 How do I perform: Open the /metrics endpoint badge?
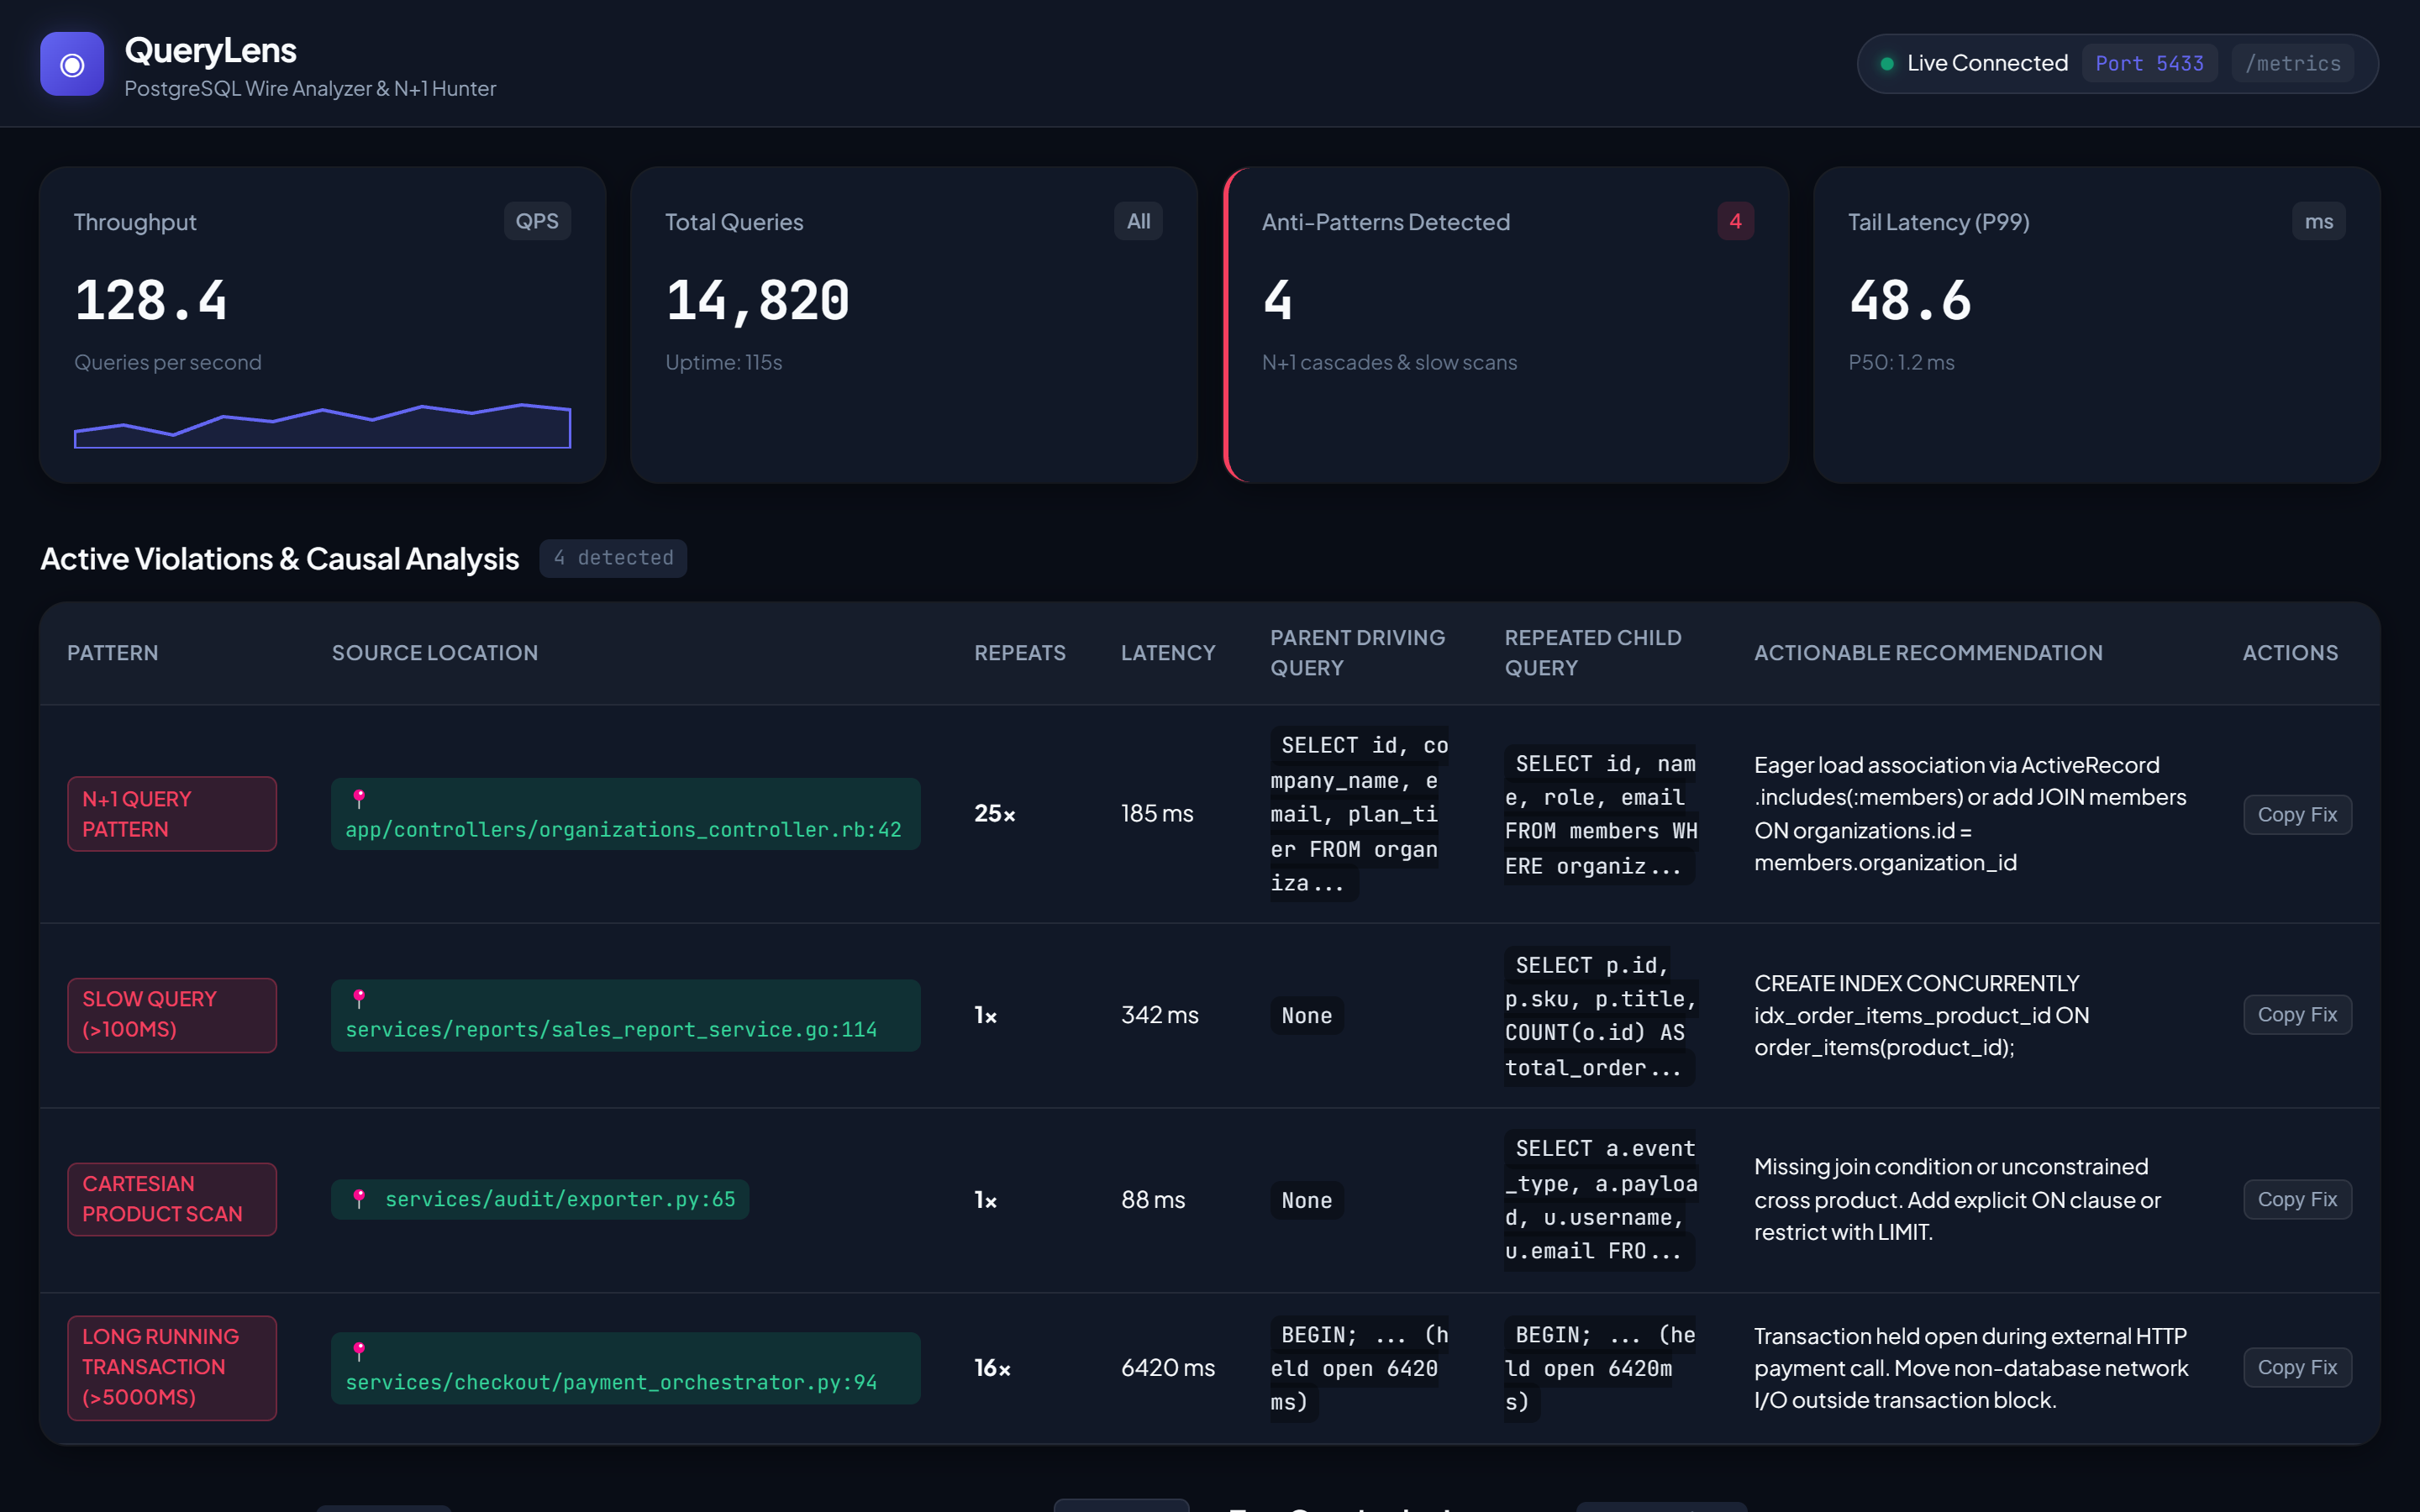pos(2293,64)
